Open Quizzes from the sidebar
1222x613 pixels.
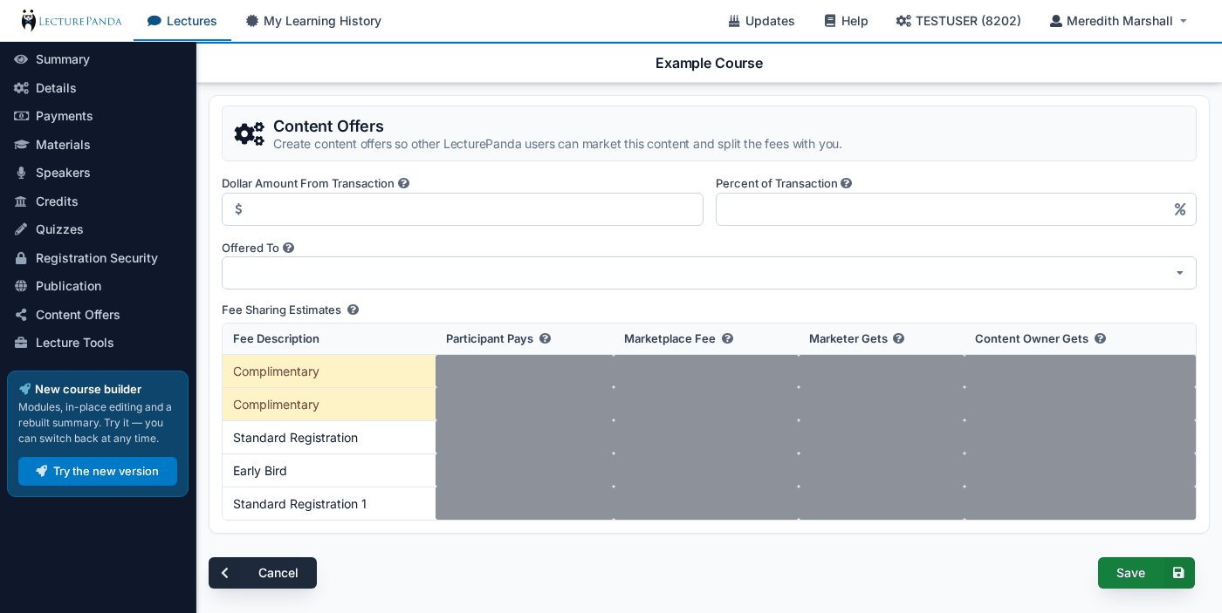(98, 229)
